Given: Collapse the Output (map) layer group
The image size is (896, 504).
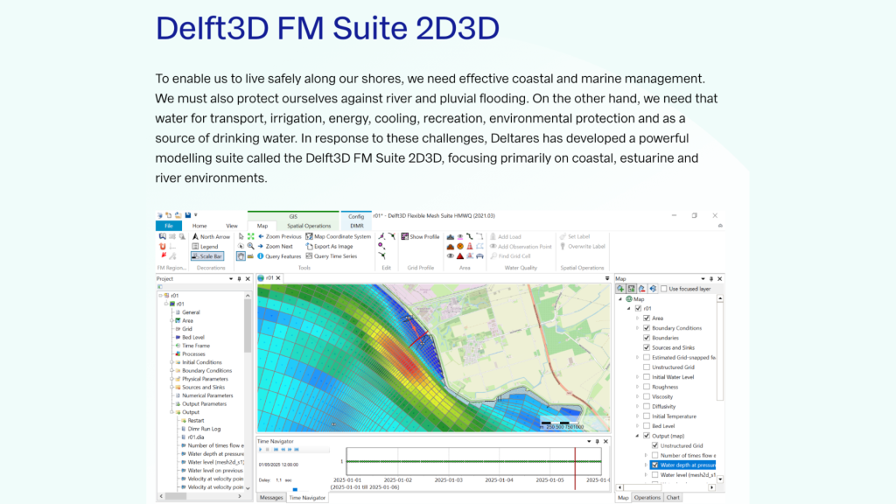Looking at the screenshot, I should coord(638,436).
